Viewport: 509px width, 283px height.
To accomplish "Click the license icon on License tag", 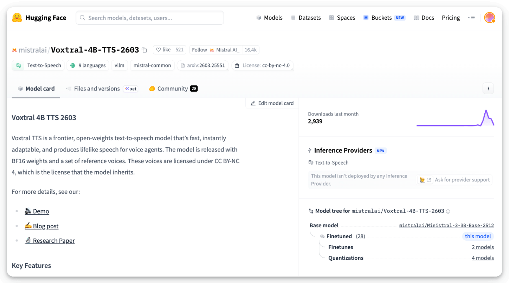I will (237, 66).
